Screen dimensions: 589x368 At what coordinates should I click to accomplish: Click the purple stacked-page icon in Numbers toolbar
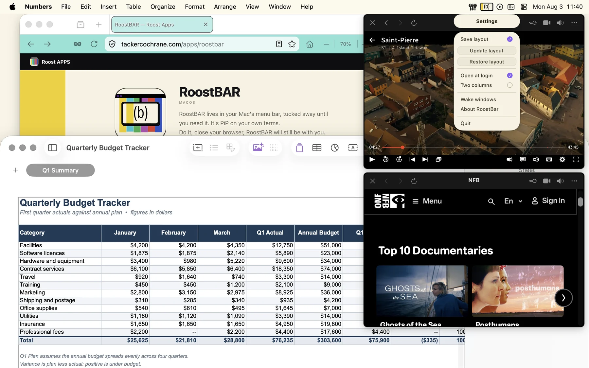pos(299,148)
